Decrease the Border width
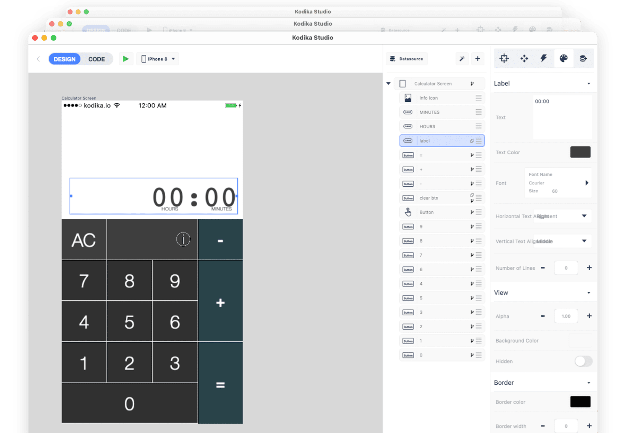The height and width of the screenshot is (433, 619). coord(543,426)
